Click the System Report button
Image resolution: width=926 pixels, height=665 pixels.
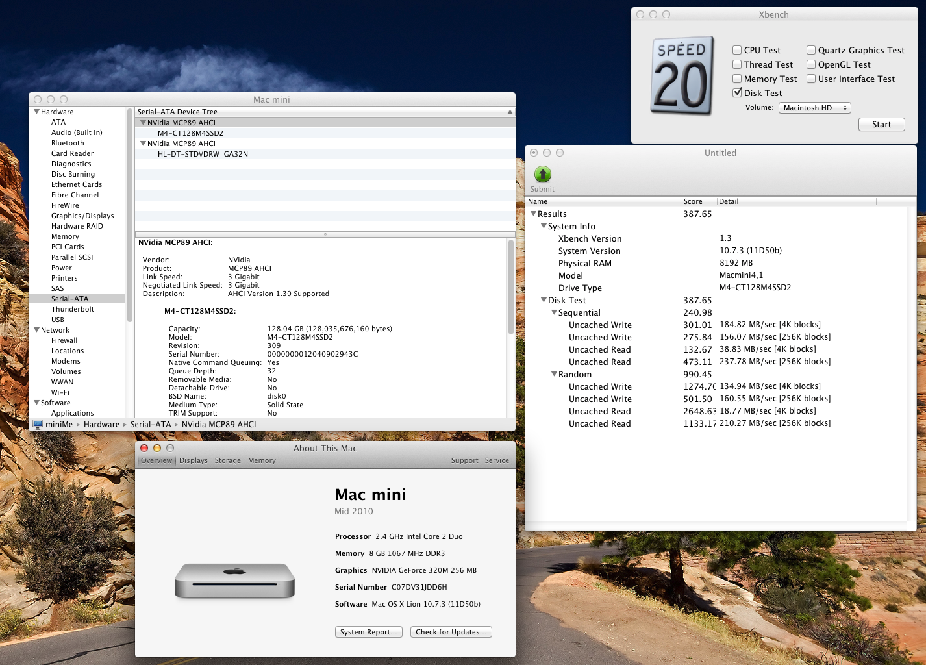(368, 632)
